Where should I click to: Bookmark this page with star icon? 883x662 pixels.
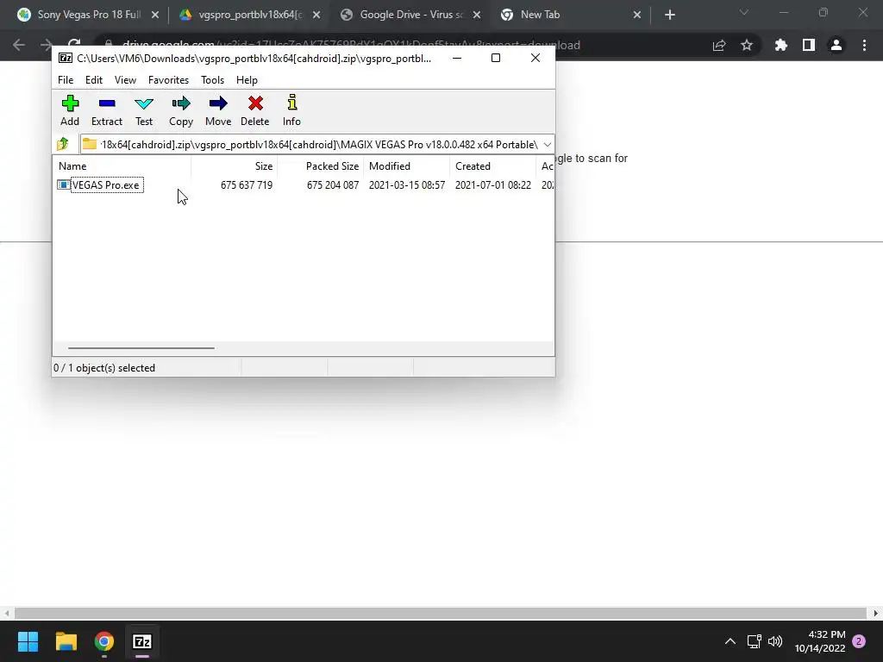coord(747,45)
